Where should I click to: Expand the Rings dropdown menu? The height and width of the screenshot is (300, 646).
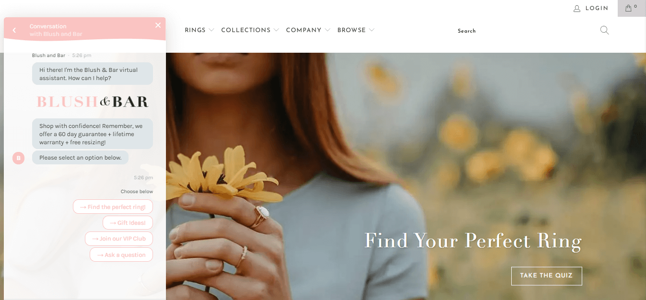(x=200, y=30)
